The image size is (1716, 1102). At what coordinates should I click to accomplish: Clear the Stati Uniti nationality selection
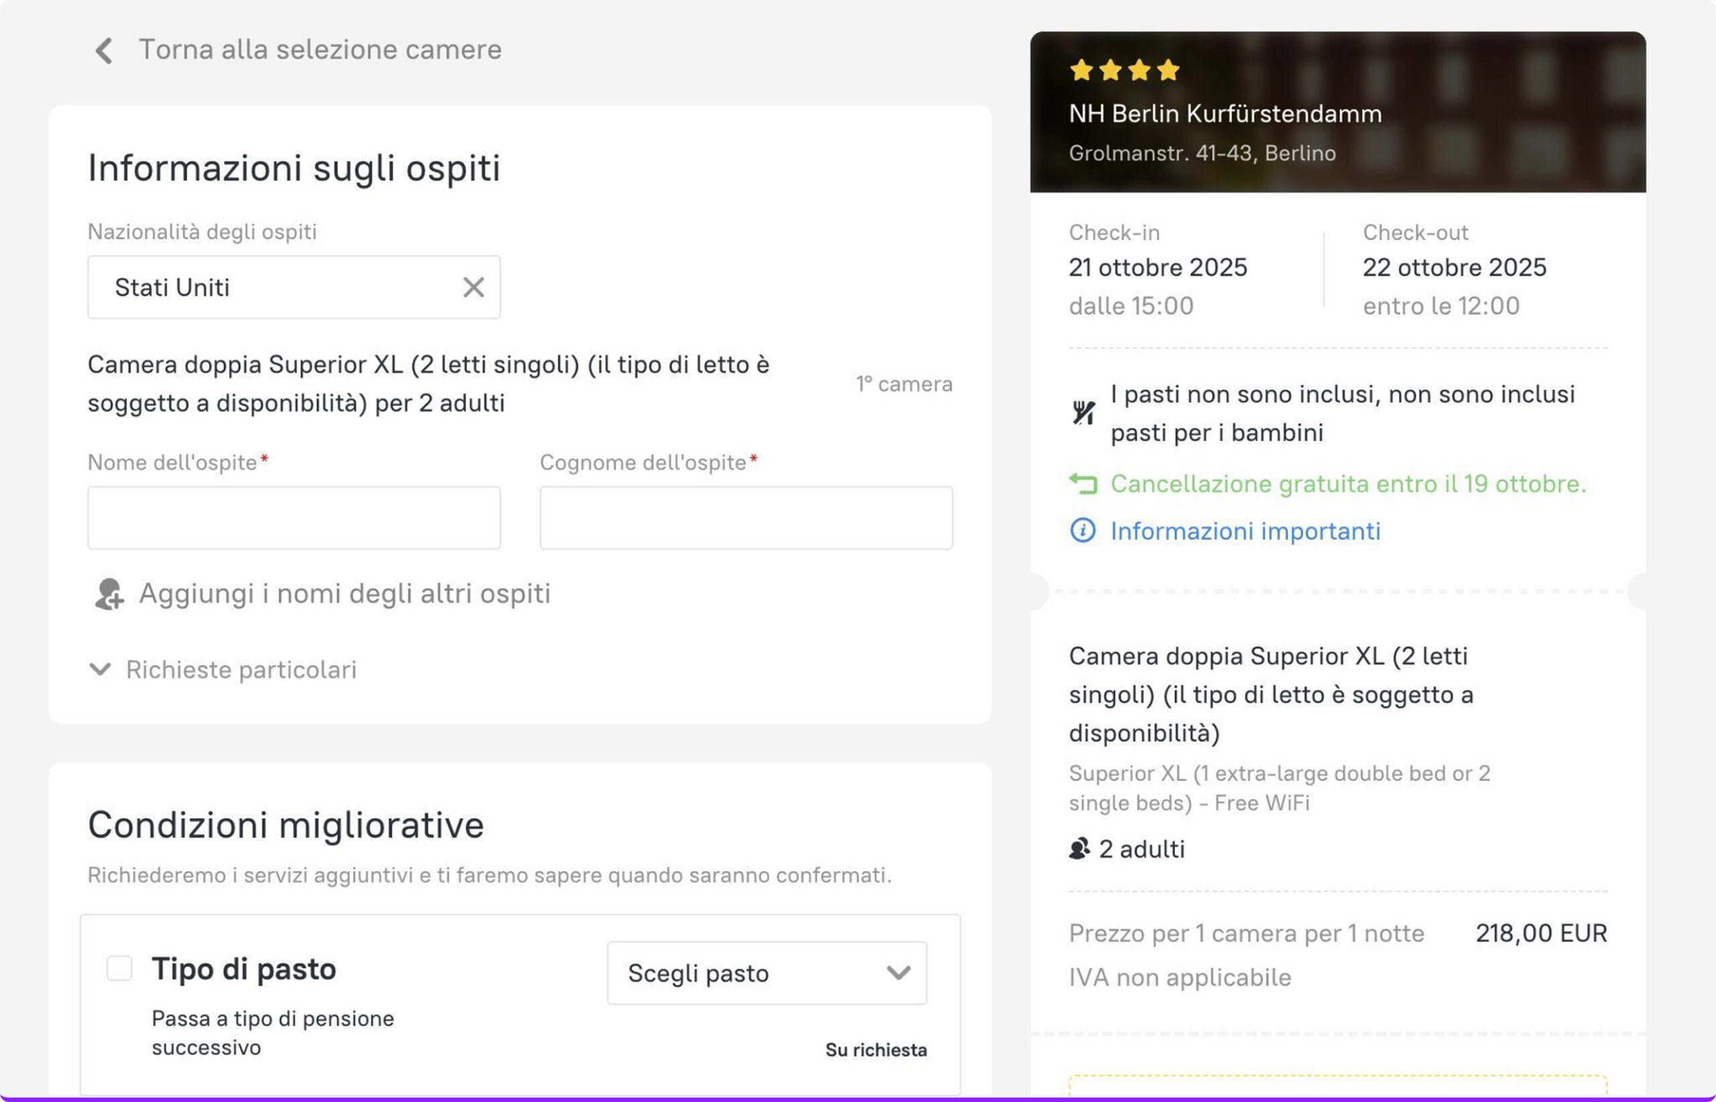coord(473,287)
